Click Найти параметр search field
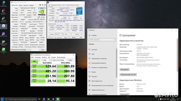Image resolution: width=181 pixels, height=101 pixels. pyautogui.click(x=102, y=40)
